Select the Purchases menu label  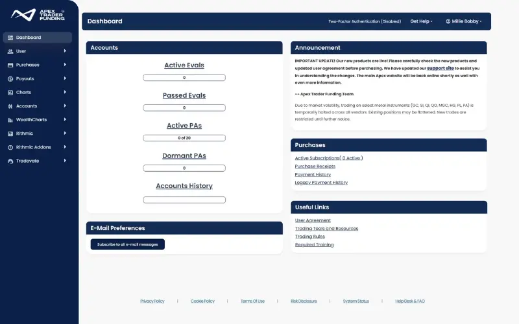pyautogui.click(x=27, y=65)
